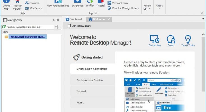Open the About dropdown menu
The height and width of the screenshot is (112, 206).
[x=159, y=7]
